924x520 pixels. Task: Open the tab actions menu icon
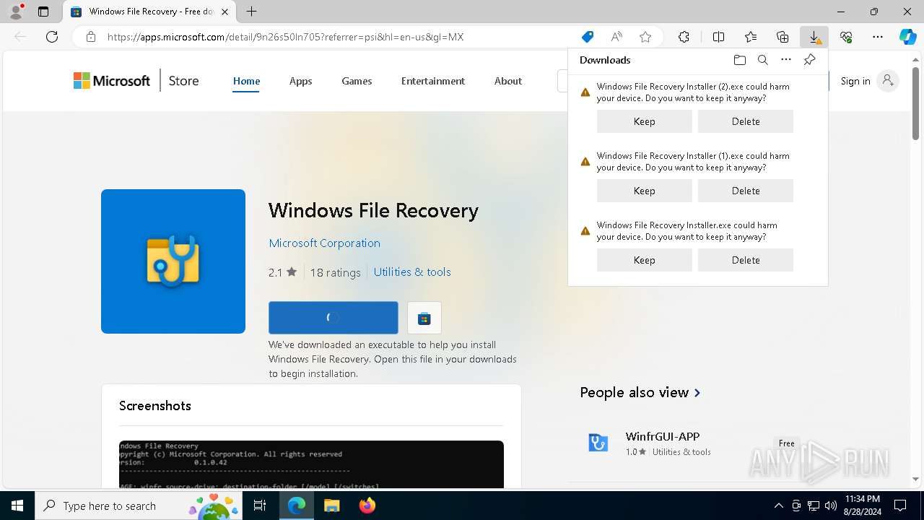click(43, 12)
